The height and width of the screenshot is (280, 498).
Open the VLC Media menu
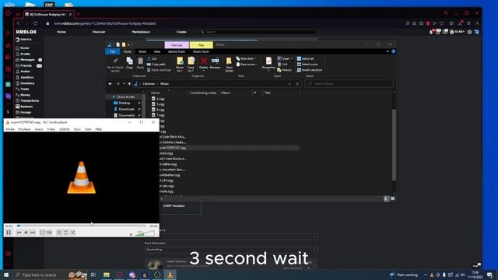point(10,129)
